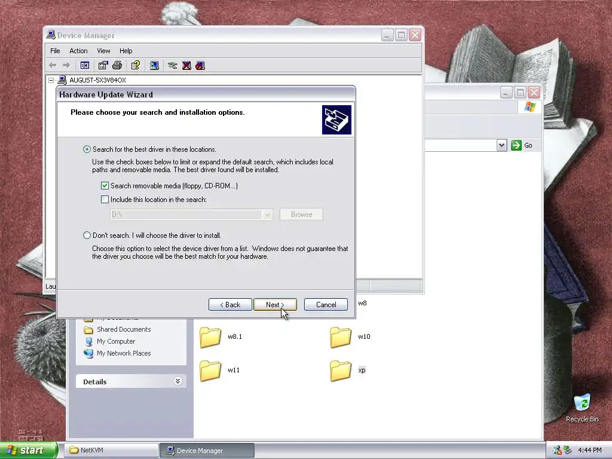The image size is (612, 459).
Task: Click the w8 folder label
Action: (362, 303)
